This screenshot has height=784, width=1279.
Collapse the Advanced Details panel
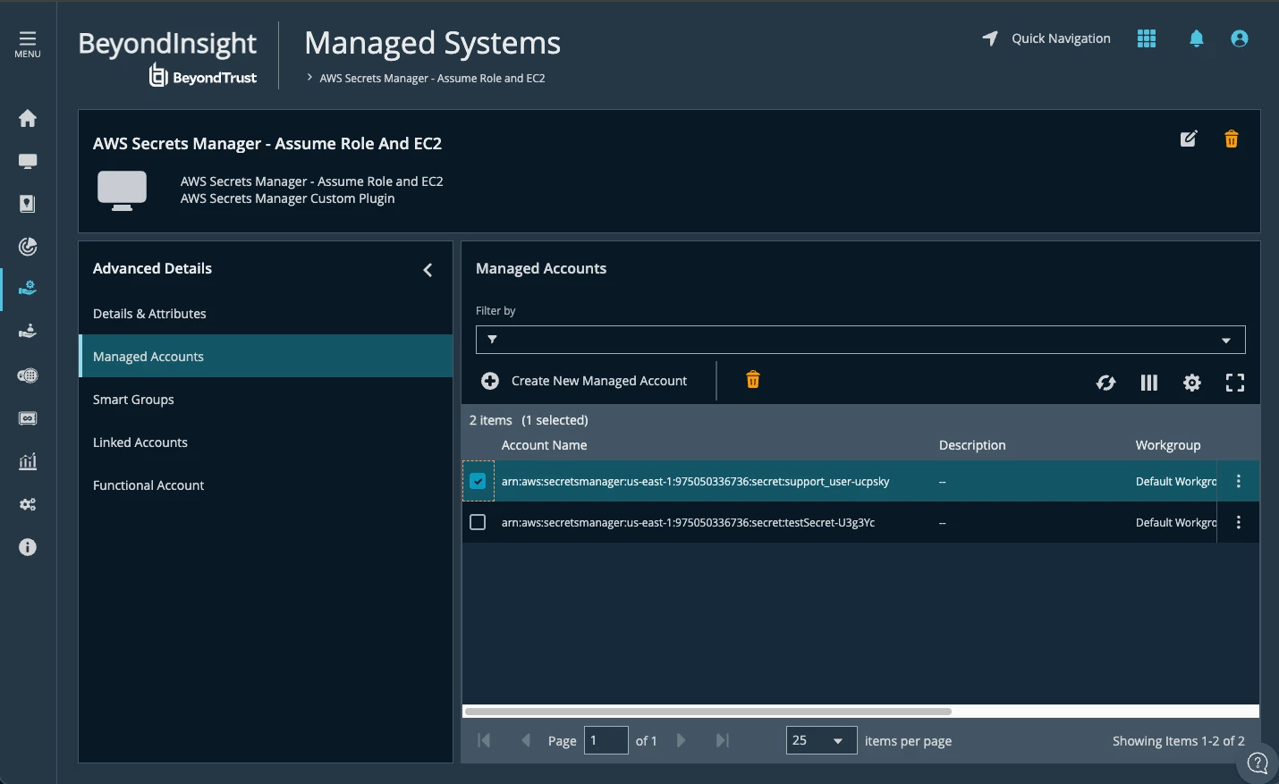pyautogui.click(x=428, y=270)
